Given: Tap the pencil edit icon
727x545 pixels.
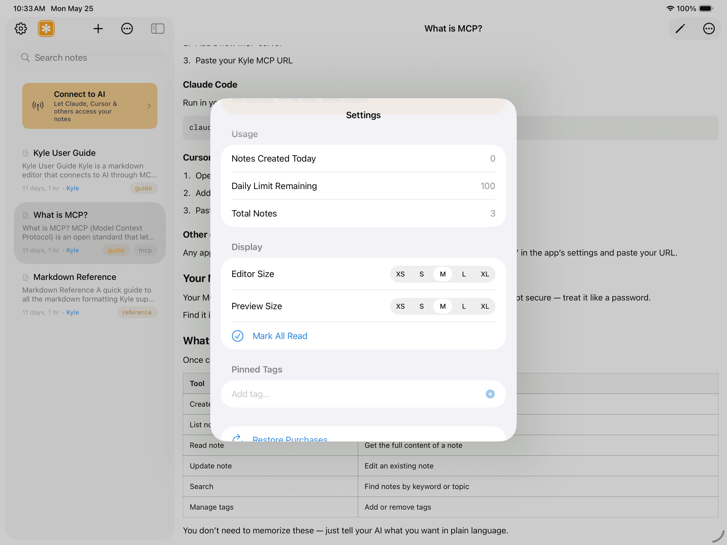Looking at the screenshot, I should (680, 29).
